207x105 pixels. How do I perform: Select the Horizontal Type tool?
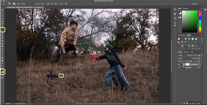pyautogui.click(x=2, y=52)
